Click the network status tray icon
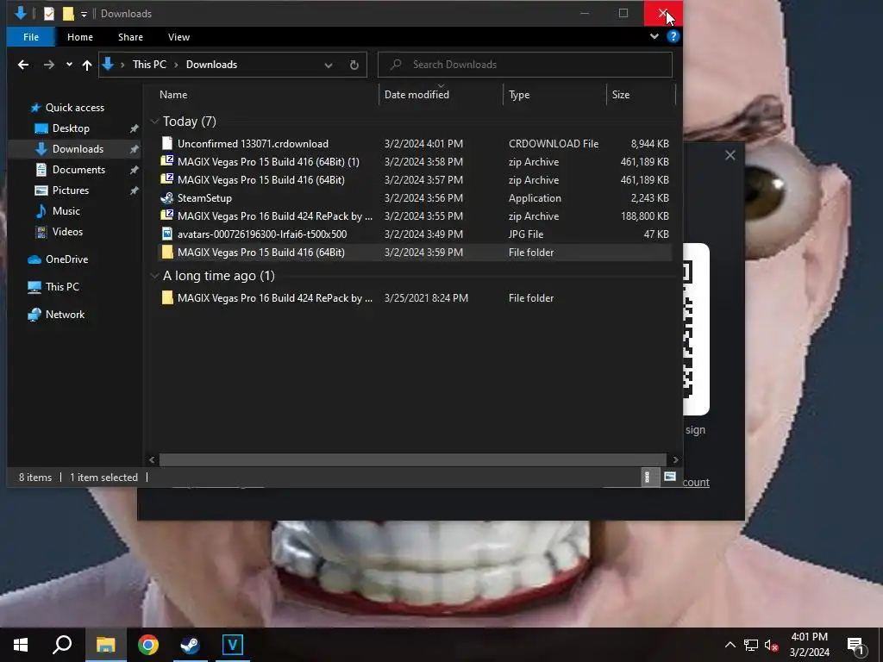Image resolution: width=883 pixels, height=662 pixels. pos(751,645)
